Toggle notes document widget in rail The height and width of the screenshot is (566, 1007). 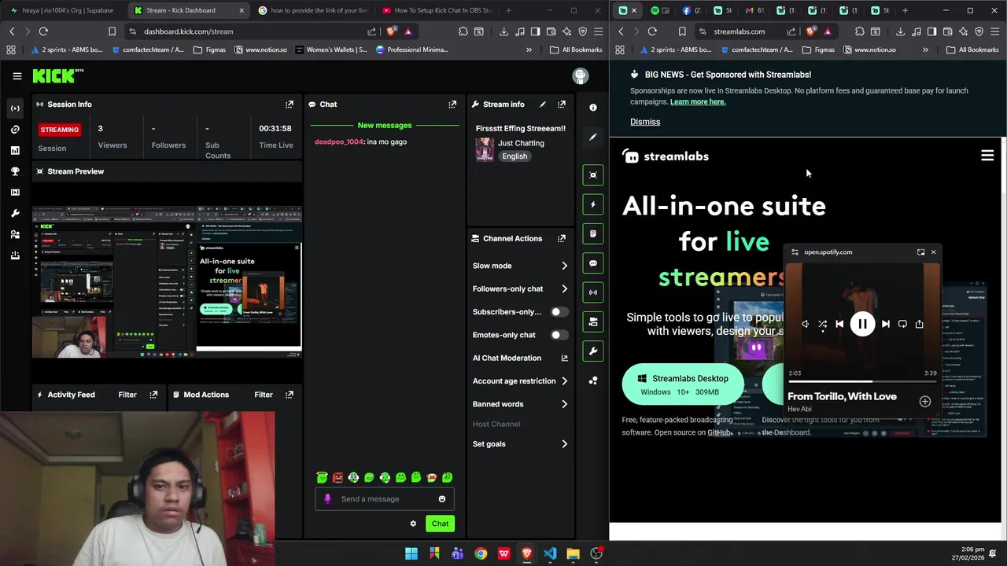(x=593, y=233)
